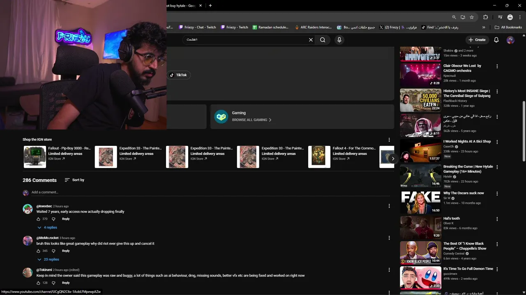The height and width of the screenshot is (295, 526).
Task: Open the Chrome profile avatar
Action: click(510, 17)
